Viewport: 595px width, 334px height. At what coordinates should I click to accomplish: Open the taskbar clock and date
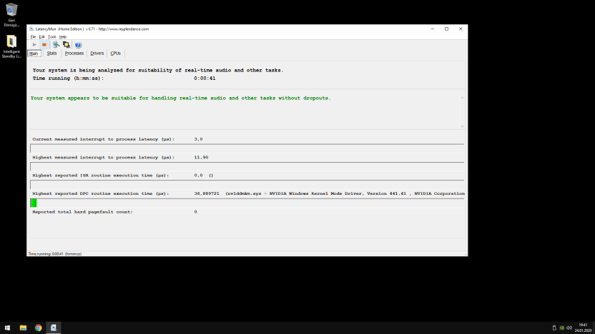click(x=583, y=328)
